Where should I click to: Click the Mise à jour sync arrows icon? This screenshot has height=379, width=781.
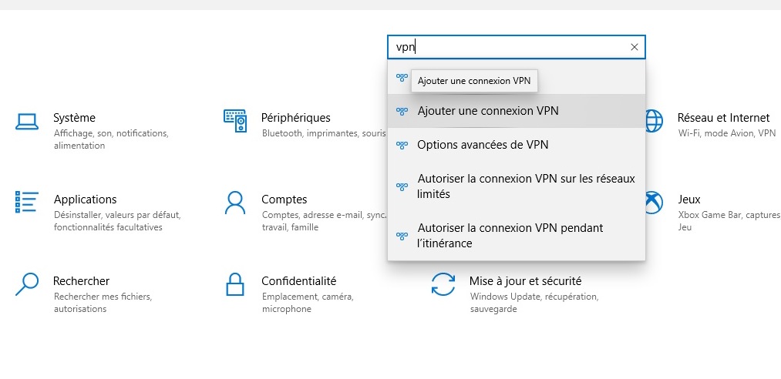(443, 283)
